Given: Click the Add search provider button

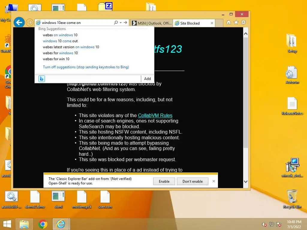Looking at the screenshot, I should pyautogui.click(x=148, y=79).
